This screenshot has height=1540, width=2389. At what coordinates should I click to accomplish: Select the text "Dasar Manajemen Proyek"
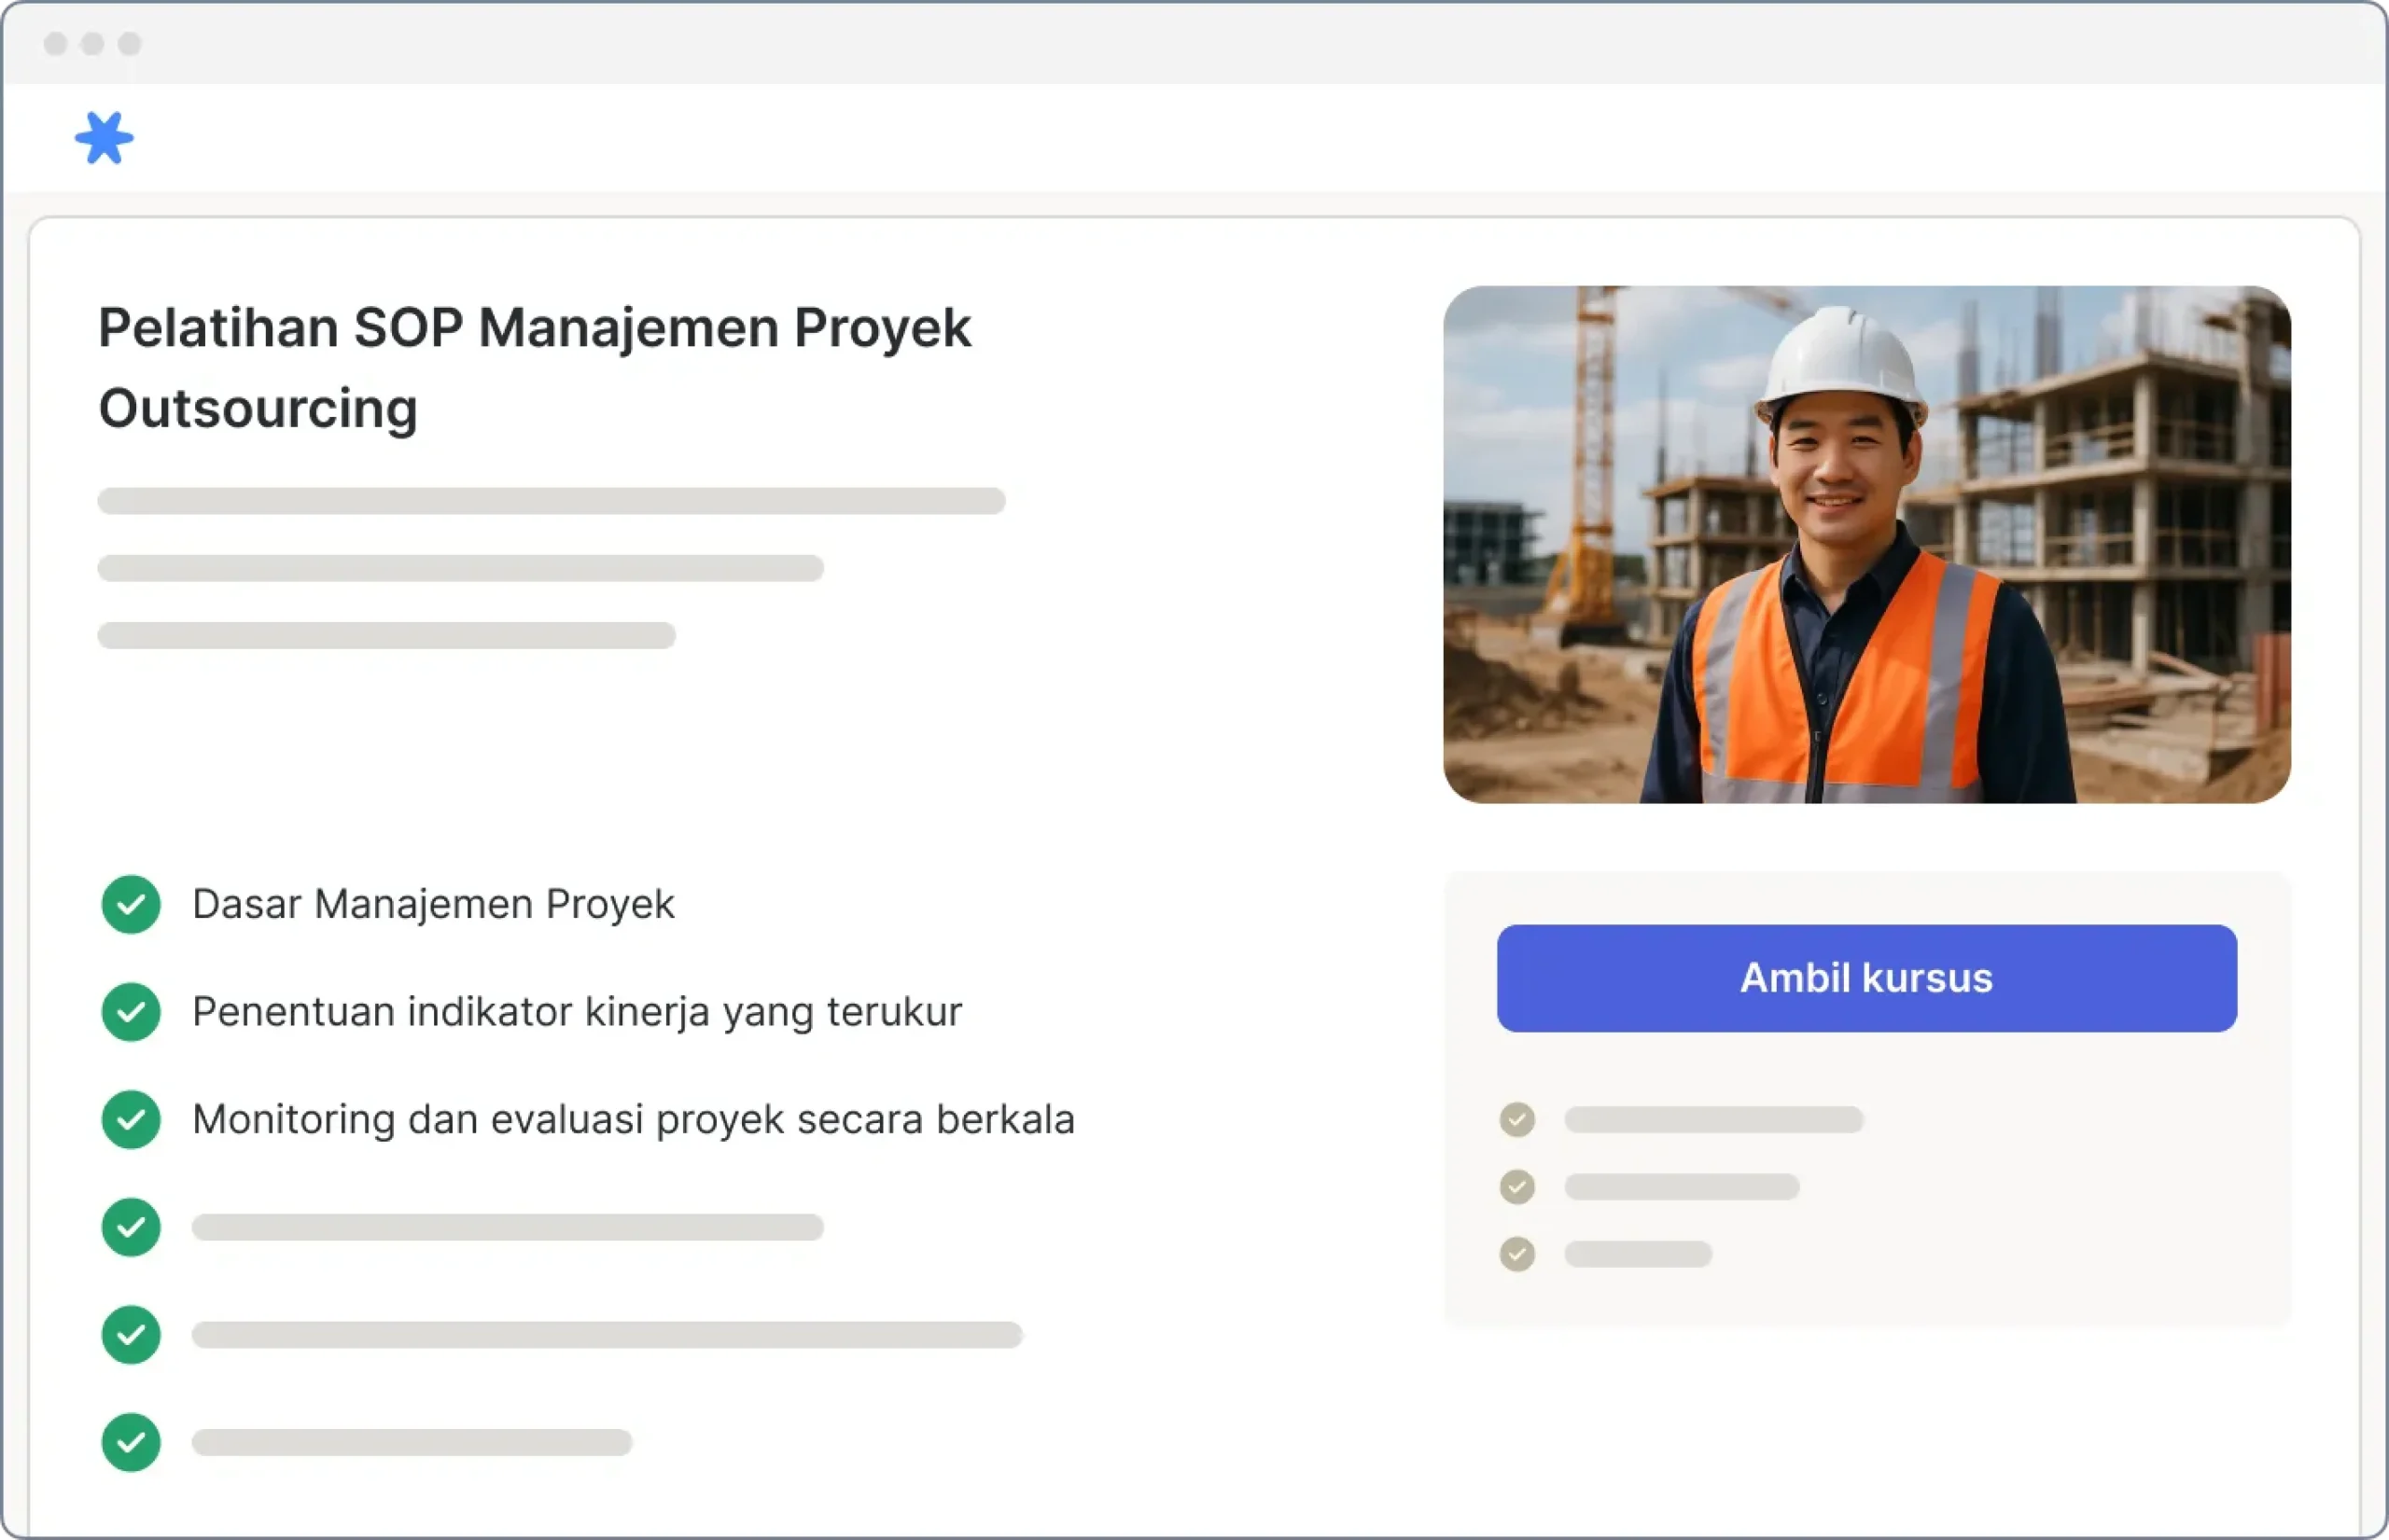point(433,904)
